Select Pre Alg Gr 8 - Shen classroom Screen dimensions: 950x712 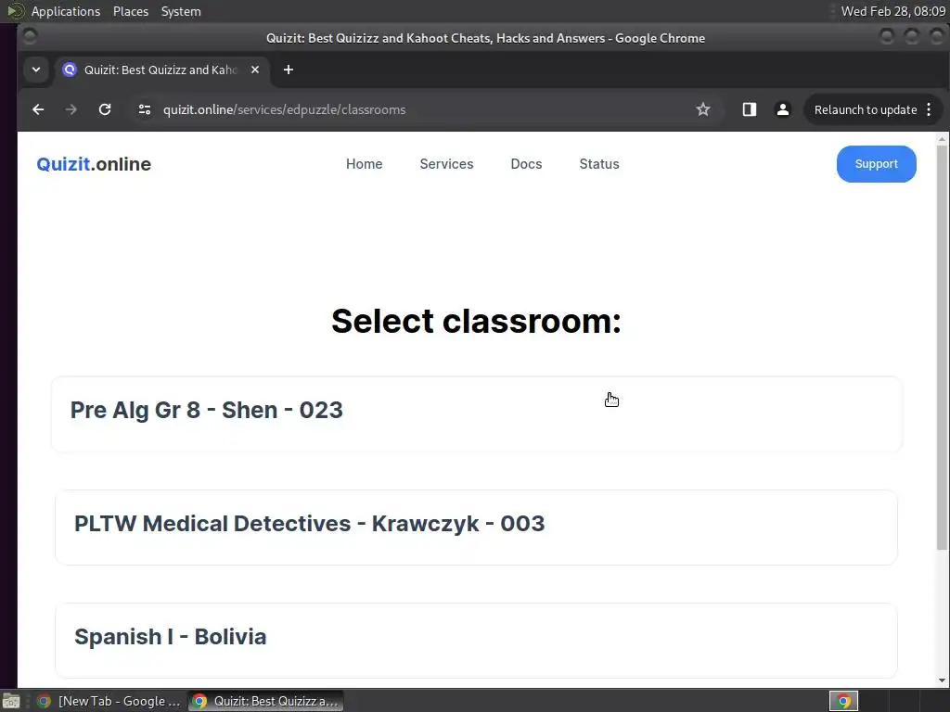(x=477, y=414)
